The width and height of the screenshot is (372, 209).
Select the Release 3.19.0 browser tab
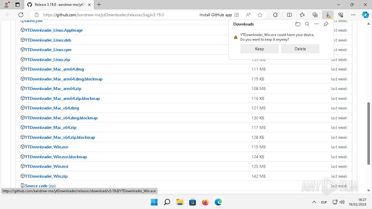(60, 5)
